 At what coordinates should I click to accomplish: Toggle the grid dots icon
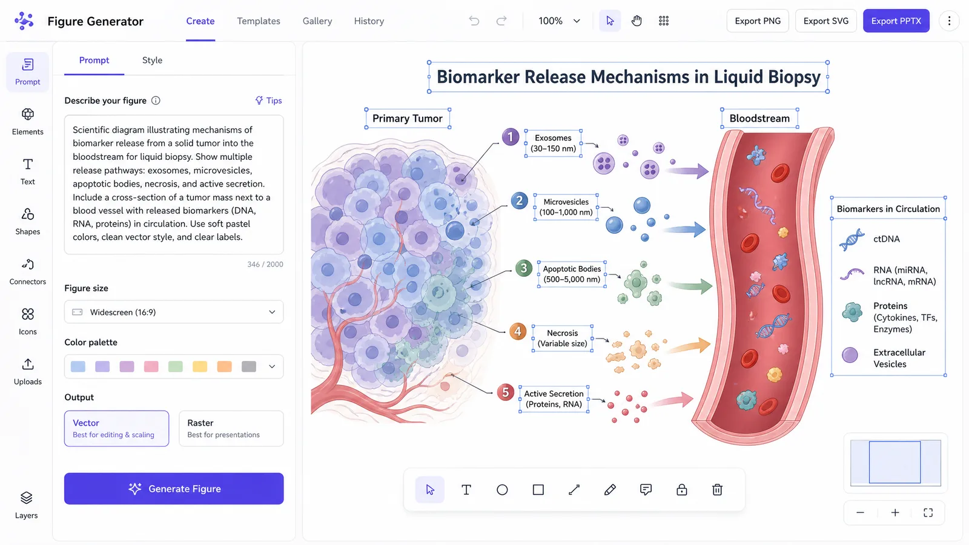[x=664, y=21]
